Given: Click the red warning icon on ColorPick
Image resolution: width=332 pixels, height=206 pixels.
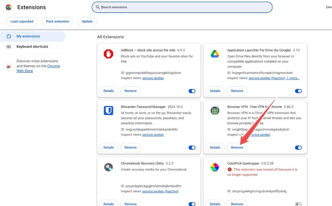Looking at the screenshot, I should (x=230, y=169).
